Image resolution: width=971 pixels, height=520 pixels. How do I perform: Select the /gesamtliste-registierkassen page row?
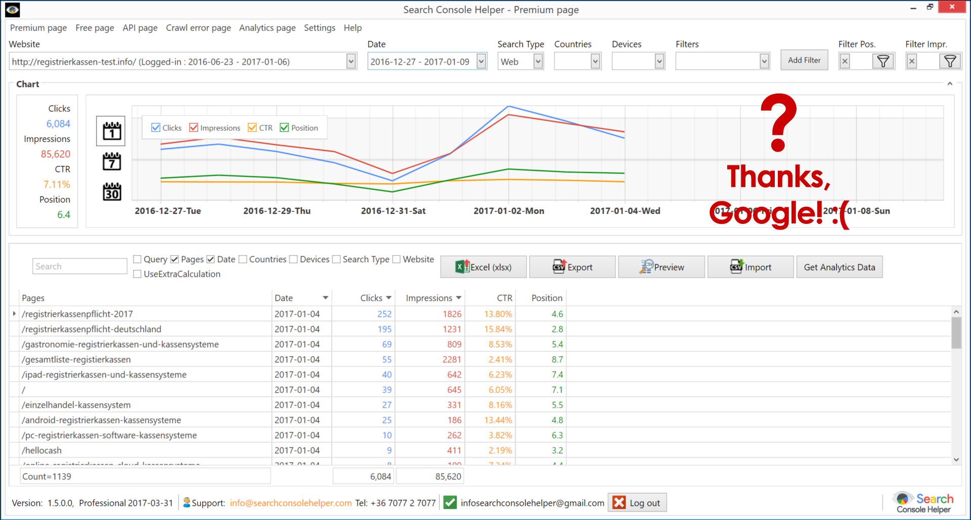click(x=480, y=359)
